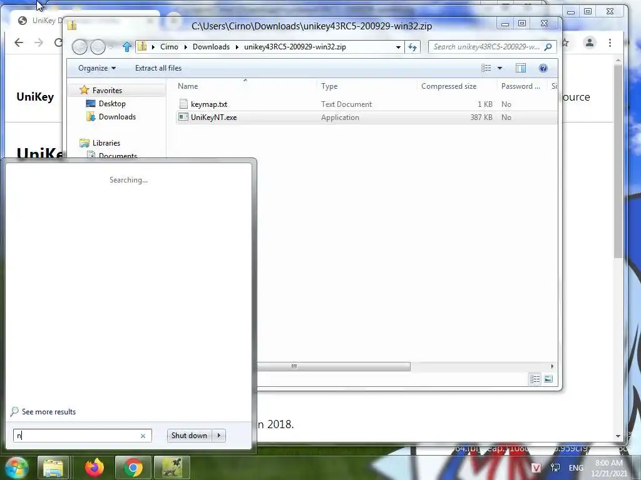Screen dimensions: 641x480
Task: Select Favorites in navigation pane
Action: (107, 90)
